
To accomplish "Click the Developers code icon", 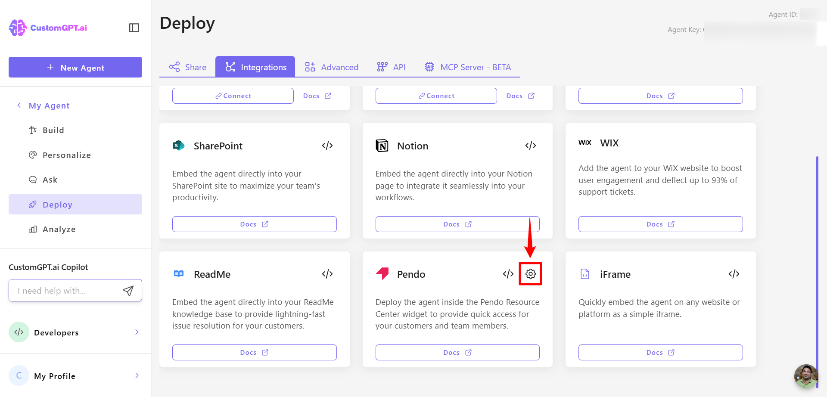I will click(19, 332).
